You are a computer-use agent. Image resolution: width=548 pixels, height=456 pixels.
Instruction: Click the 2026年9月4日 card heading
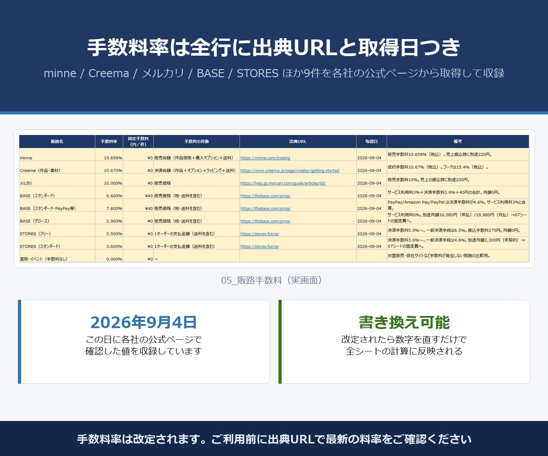coord(144,322)
